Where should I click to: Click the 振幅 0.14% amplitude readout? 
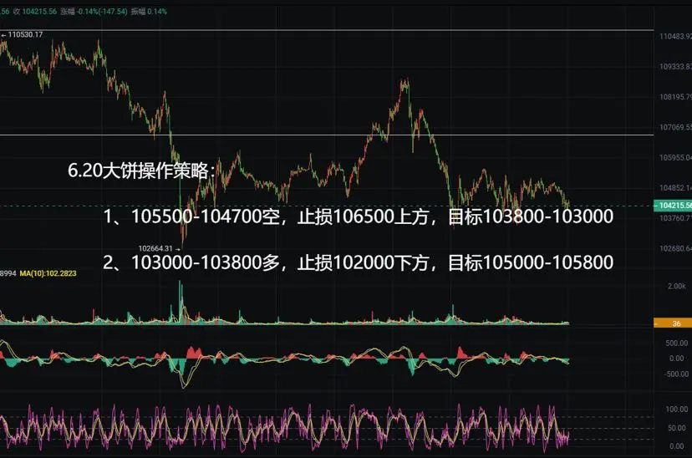149,12
